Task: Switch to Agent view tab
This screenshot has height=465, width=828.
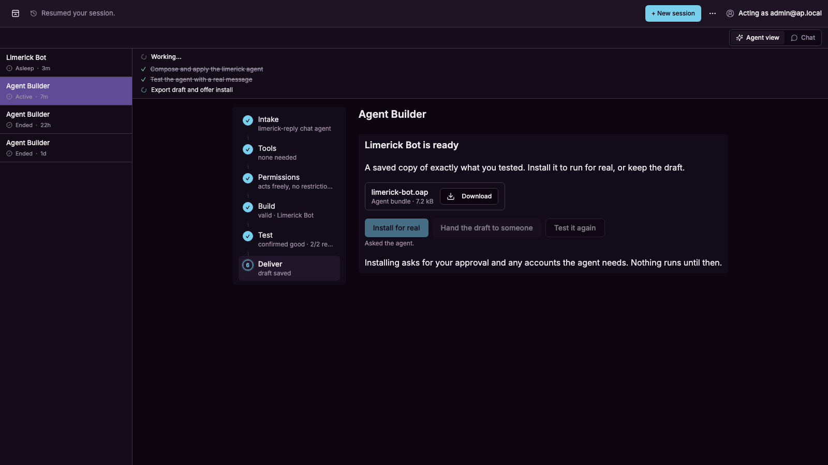Action: [758, 38]
